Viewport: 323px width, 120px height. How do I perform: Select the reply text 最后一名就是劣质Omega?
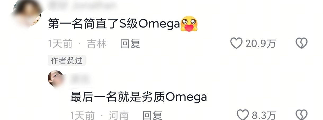pyautogui.click(x=138, y=97)
